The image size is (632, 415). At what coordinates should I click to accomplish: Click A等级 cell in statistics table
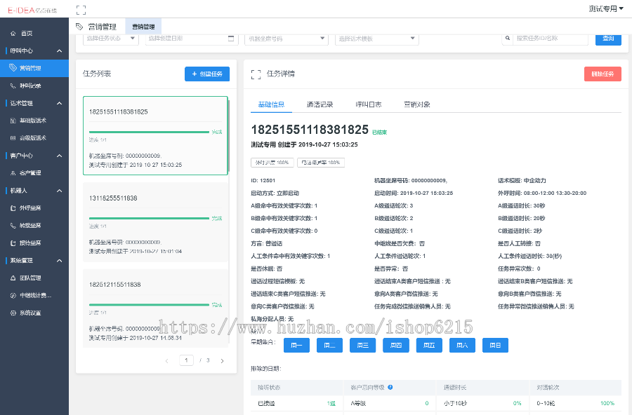[389, 403]
